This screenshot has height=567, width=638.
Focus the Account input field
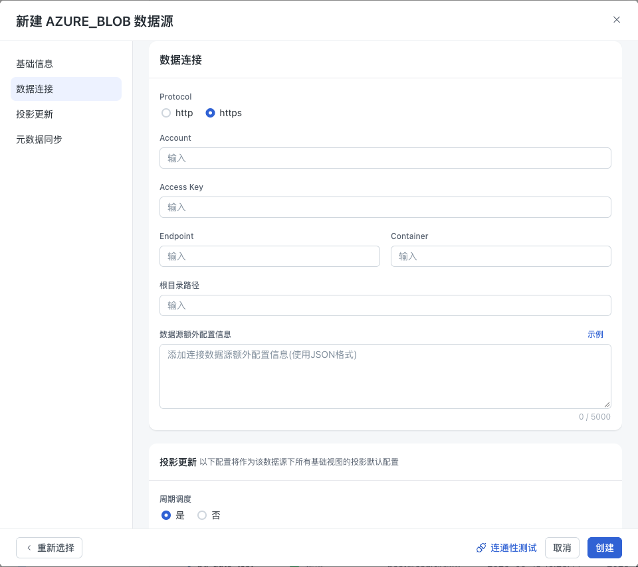coord(385,158)
